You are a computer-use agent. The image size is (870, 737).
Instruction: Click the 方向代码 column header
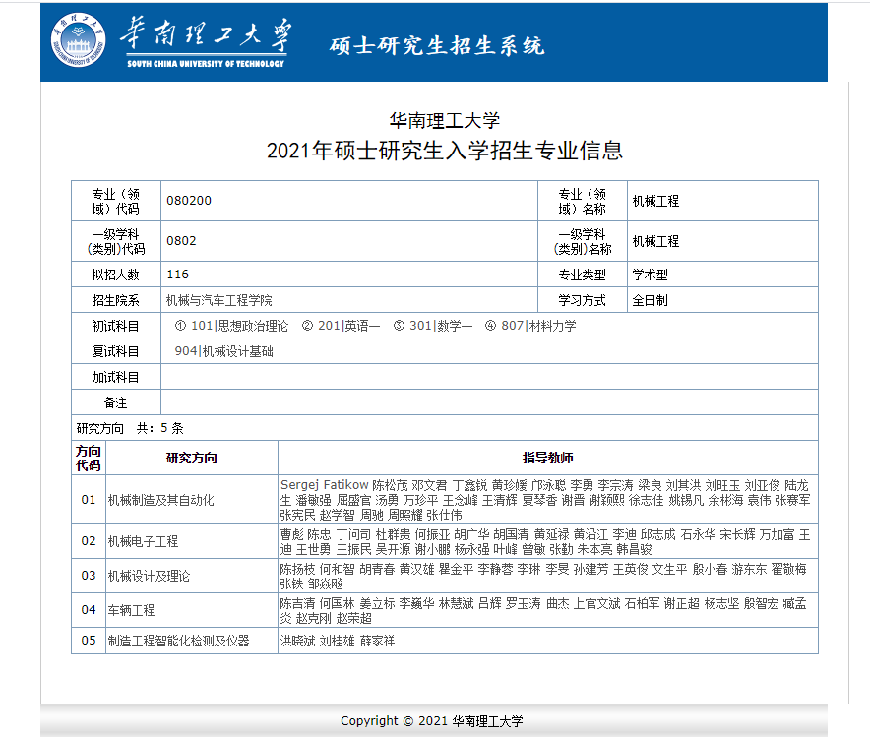point(89,459)
